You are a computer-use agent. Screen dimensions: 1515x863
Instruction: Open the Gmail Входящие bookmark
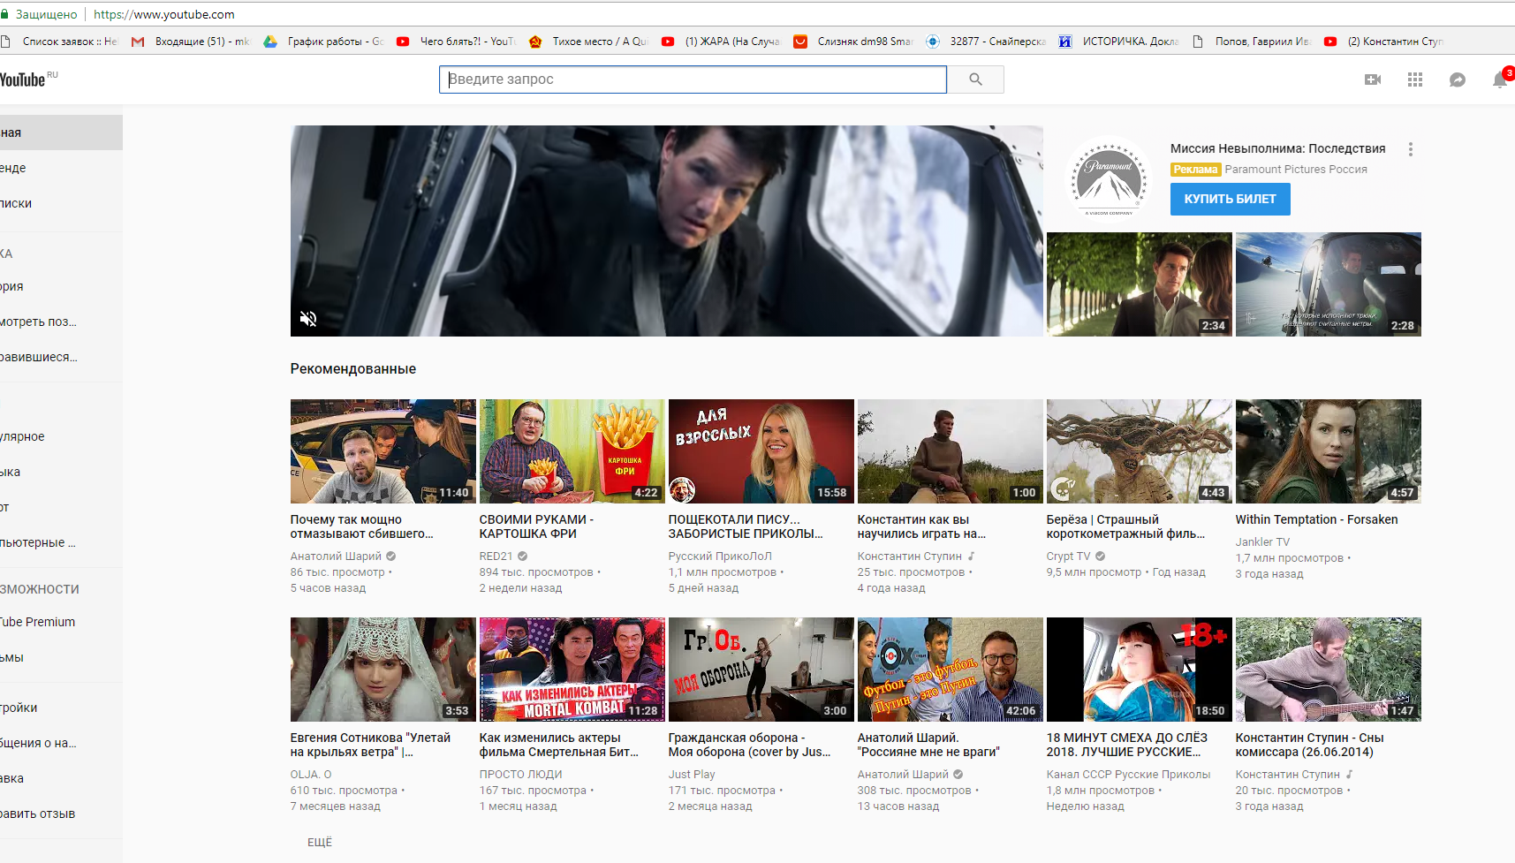[192, 42]
